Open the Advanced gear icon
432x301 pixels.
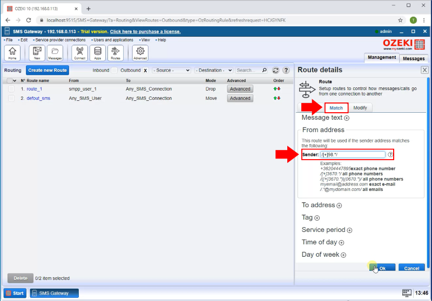(x=140, y=53)
